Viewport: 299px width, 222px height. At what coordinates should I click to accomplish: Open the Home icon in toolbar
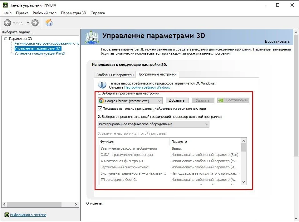(x=49, y=22)
